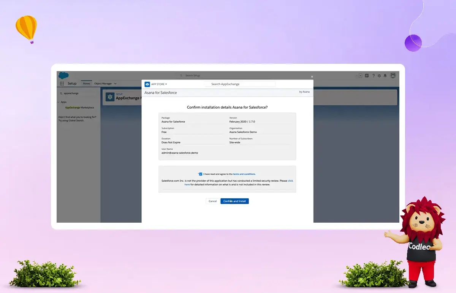Untick the terms and conditions checkbox

201,174
